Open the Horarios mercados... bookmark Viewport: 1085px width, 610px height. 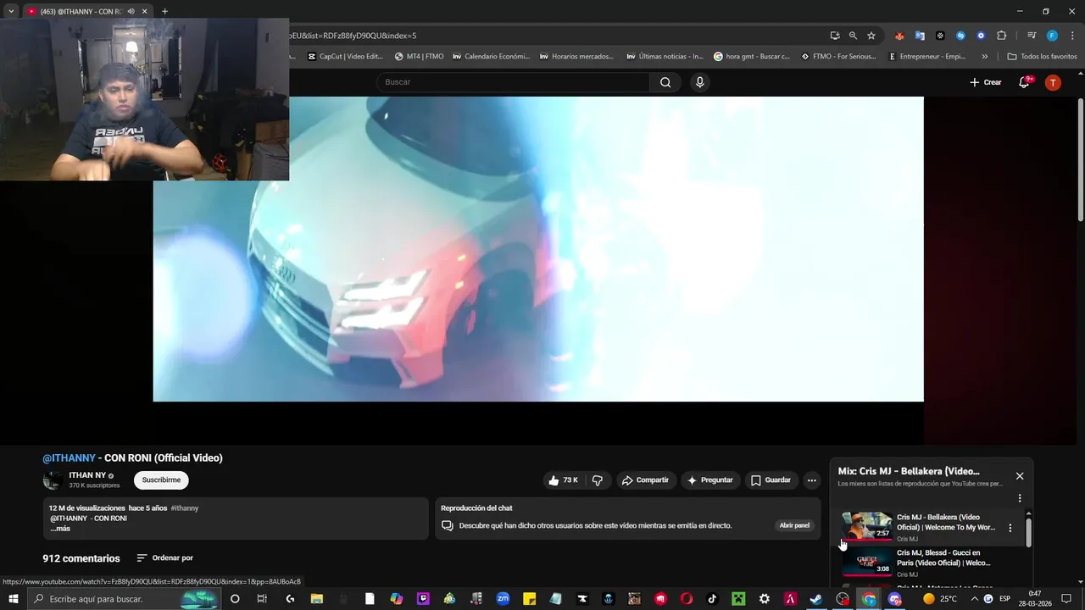(576, 57)
